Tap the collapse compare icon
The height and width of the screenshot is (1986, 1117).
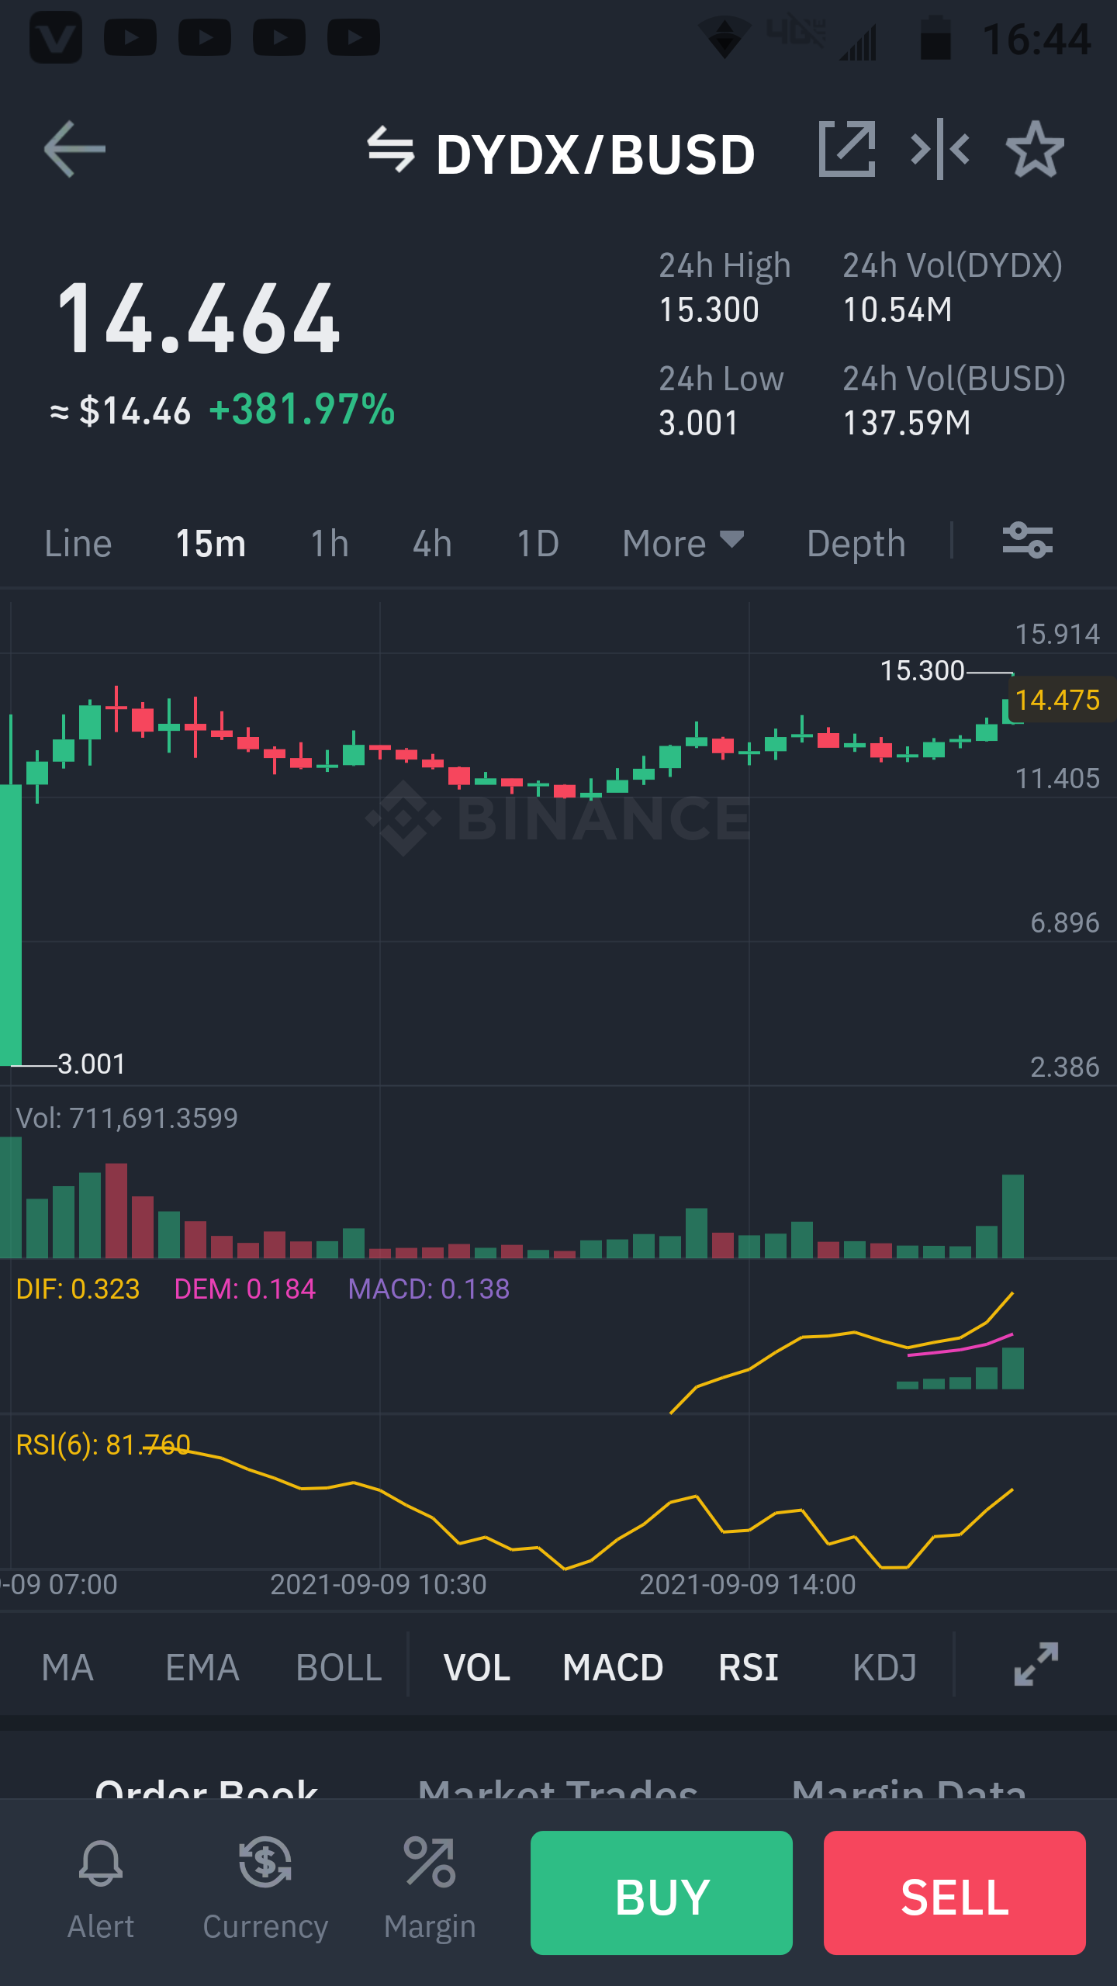coord(940,149)
